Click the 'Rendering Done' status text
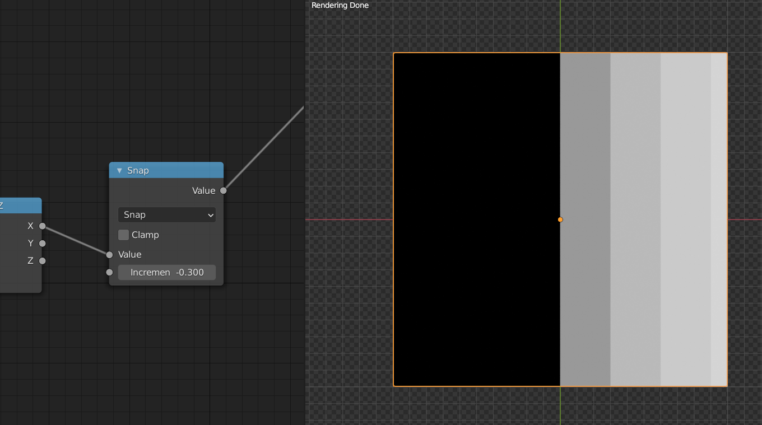 (340, 5)
